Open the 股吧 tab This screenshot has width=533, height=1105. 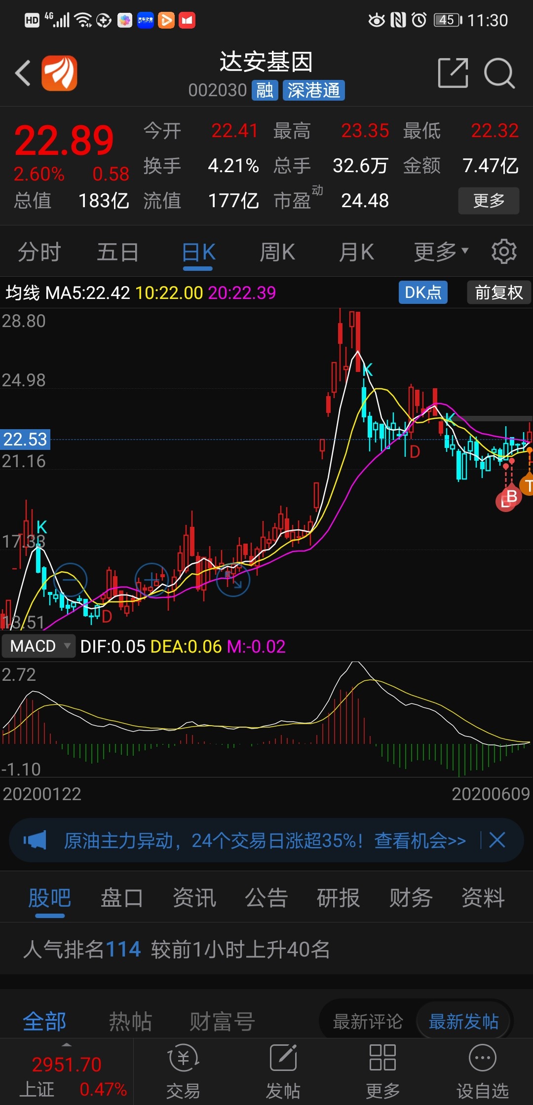tap(50, 897)
